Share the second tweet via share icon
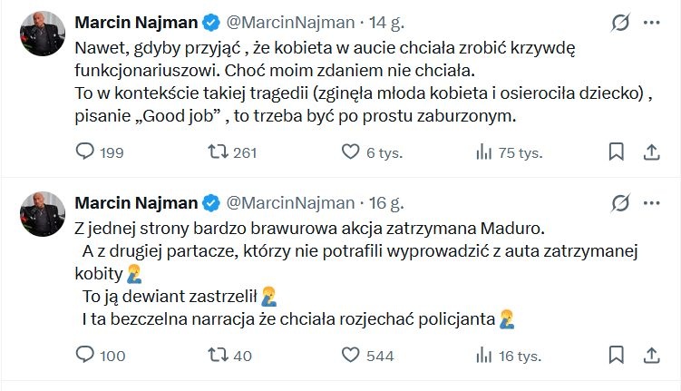Viewport: 681px width, 391px height. (x=651, y=356)
